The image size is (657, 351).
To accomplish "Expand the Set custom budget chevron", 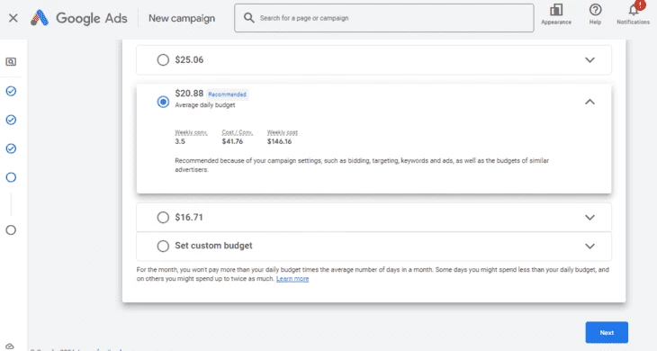I will tap(589, 246).
